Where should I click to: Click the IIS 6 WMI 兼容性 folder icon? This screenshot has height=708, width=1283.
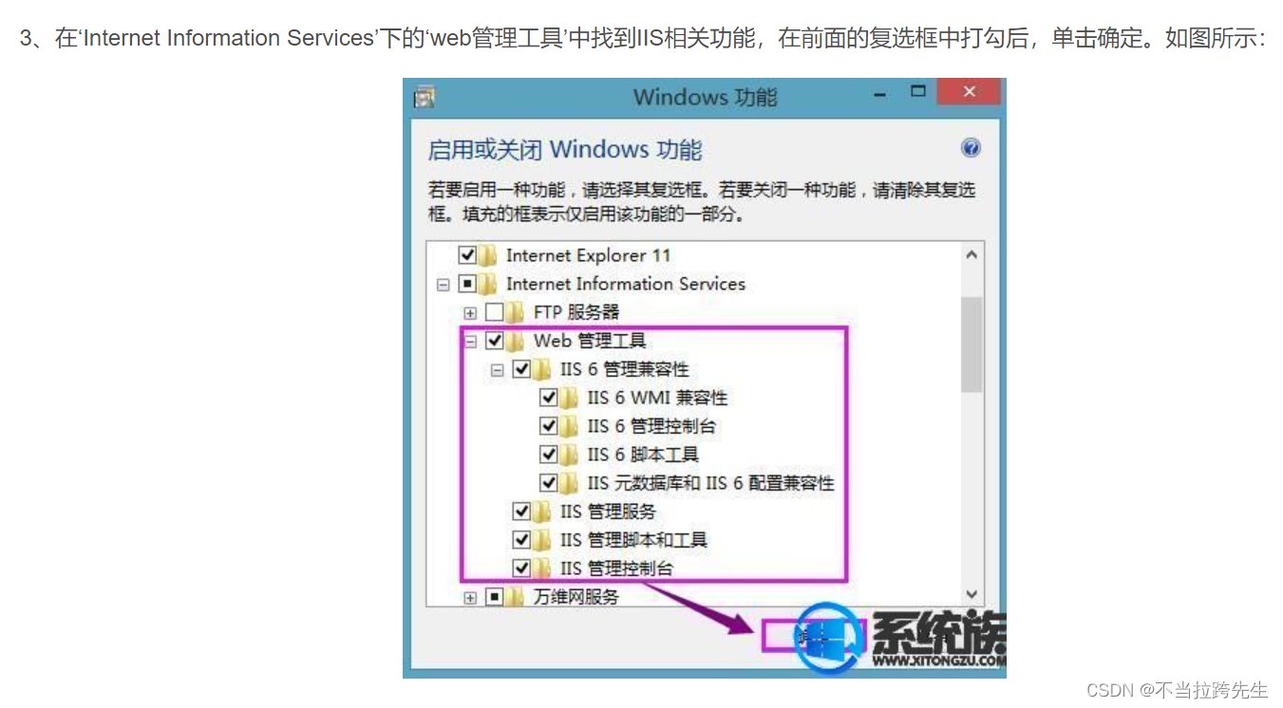pyautogui.click(x=569, y=398)
